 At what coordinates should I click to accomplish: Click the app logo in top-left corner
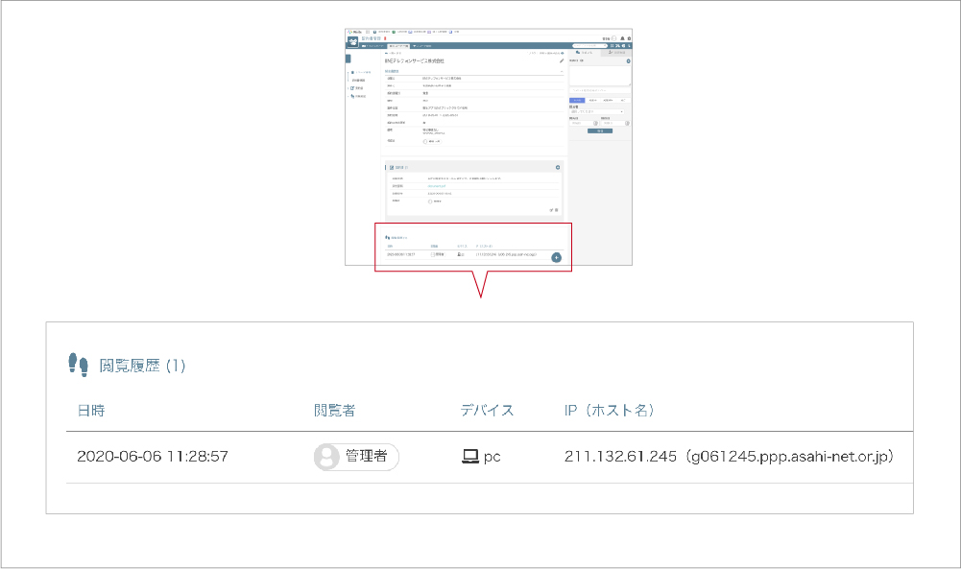click(352, 39)
